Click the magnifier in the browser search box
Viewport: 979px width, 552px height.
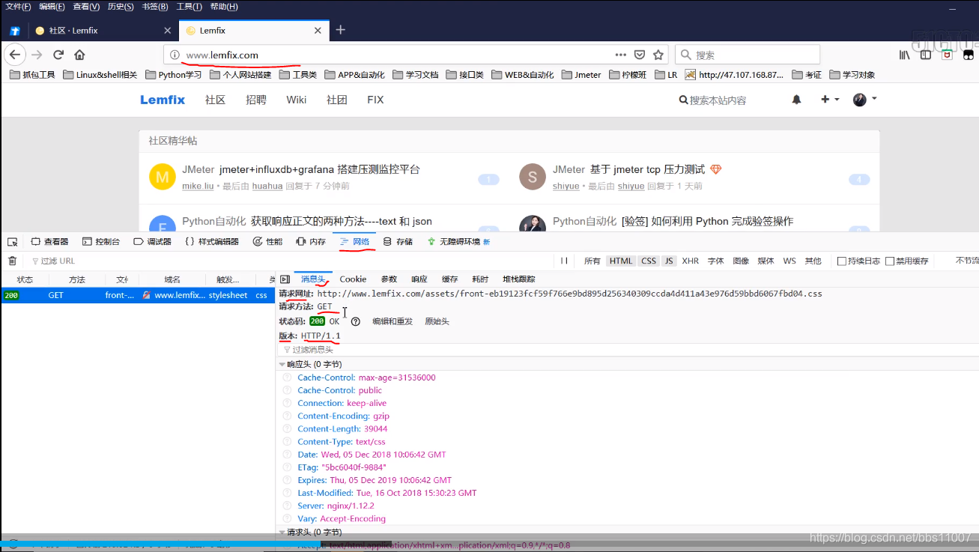pos(686,55)
